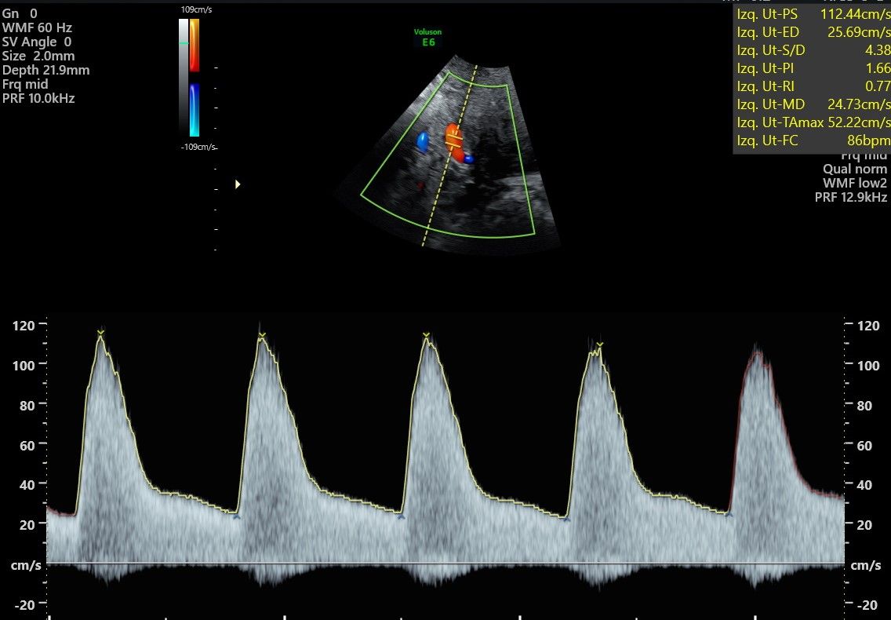The image size is (891, 620).
Task: Click the SV Angle 0 setting
Action: (x=37, y=42)
